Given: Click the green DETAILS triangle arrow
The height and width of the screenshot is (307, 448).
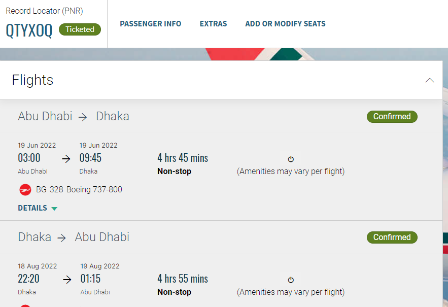Looking at the screenshot, I should (54, 209).
